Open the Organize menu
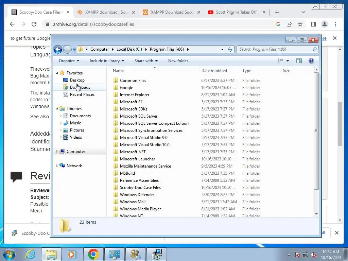Viewport: 348px width, 261px height. click(69, 61)
